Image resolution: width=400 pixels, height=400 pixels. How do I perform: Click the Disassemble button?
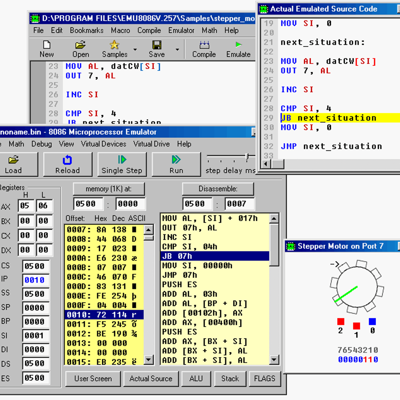218,189
